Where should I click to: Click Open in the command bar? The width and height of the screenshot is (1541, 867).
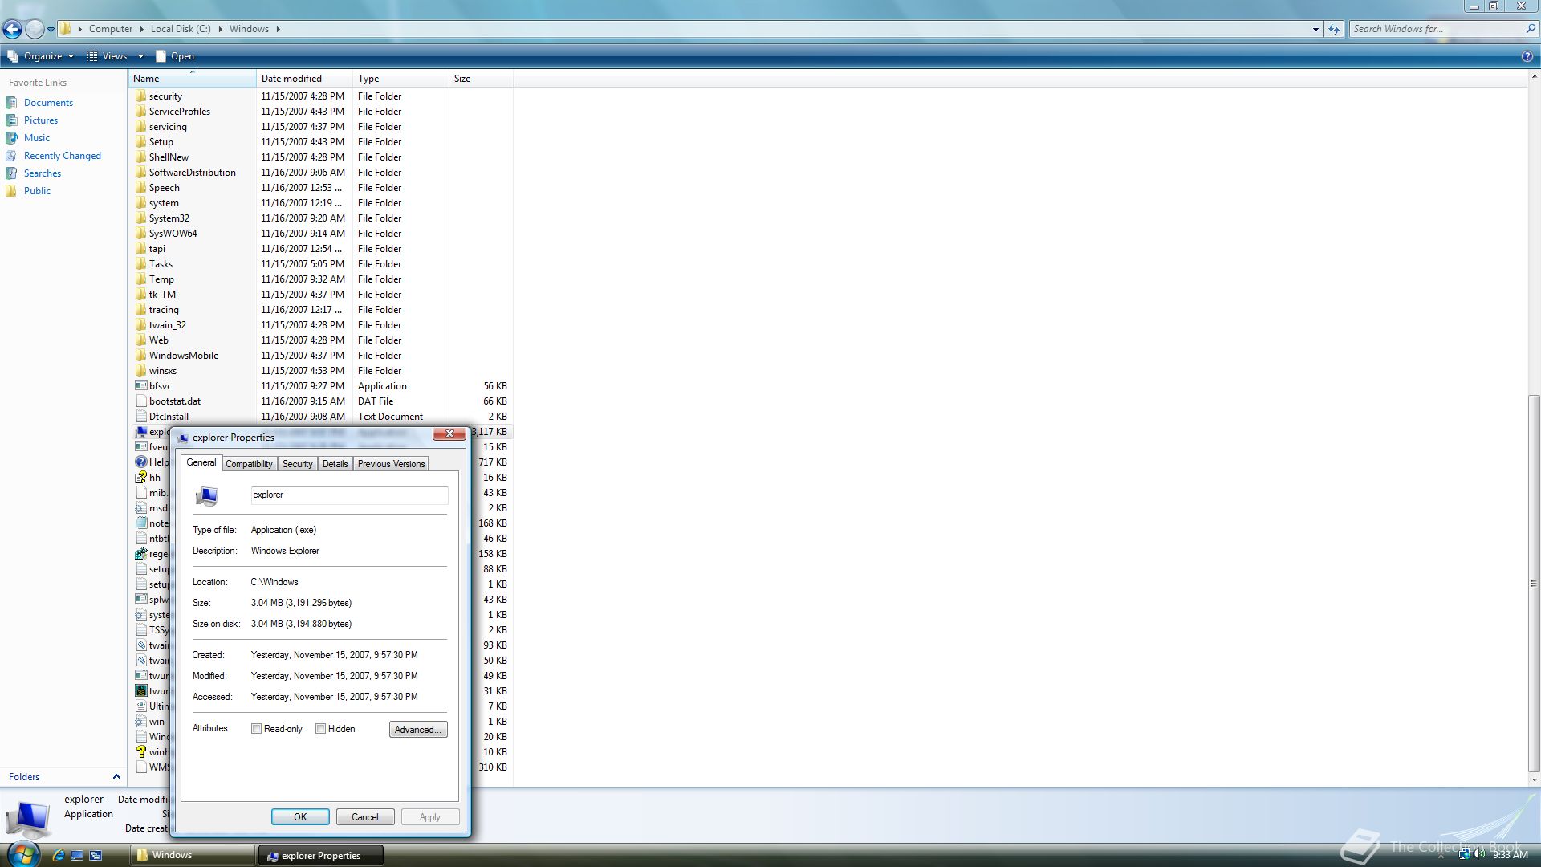[174, 56]
